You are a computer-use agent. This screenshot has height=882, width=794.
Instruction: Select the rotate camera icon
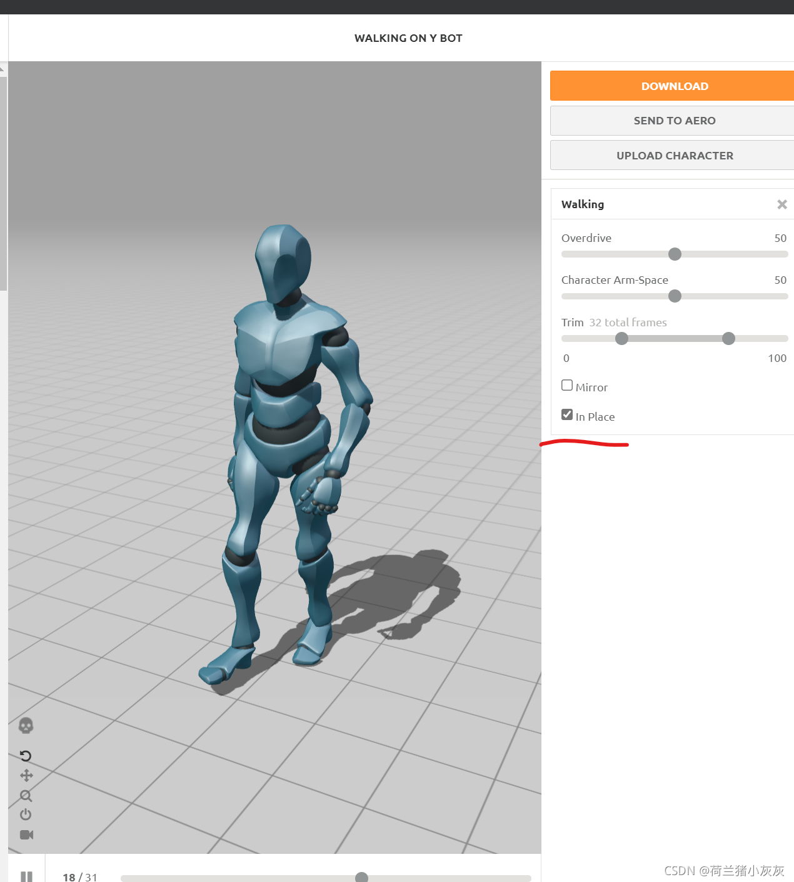click(x=26, y=756)
